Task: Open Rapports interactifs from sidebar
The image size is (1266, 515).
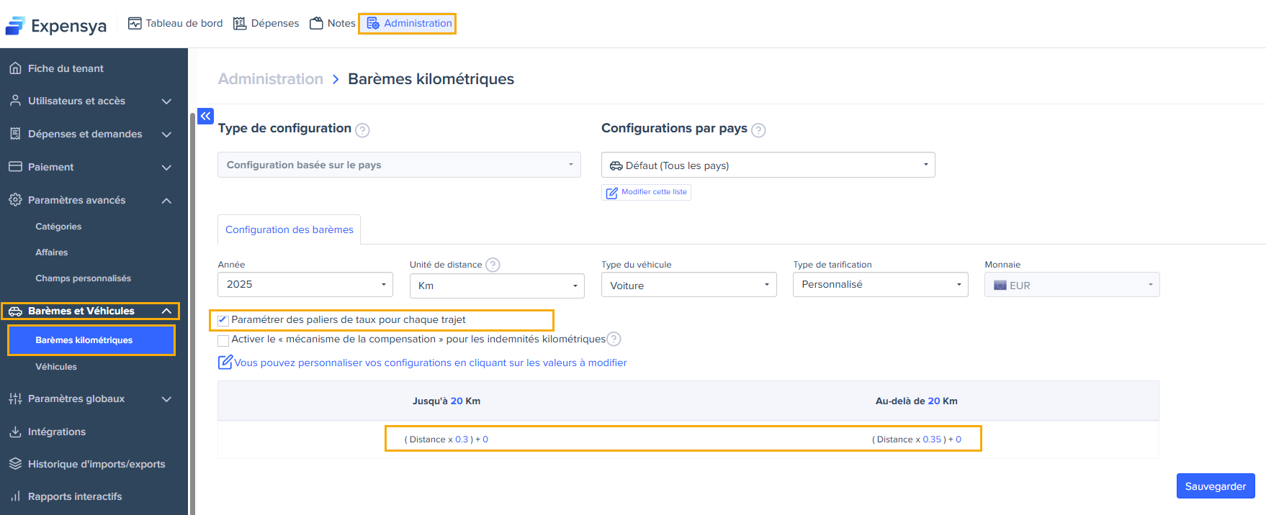Action: (75, 496)
